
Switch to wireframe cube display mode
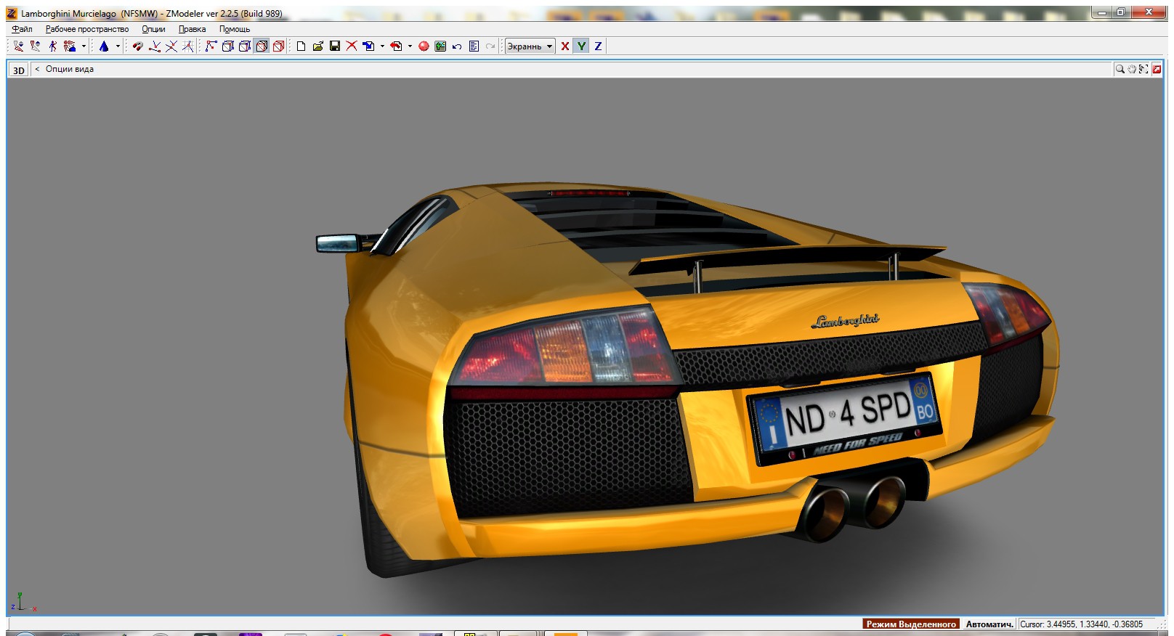tap(227, 46)
